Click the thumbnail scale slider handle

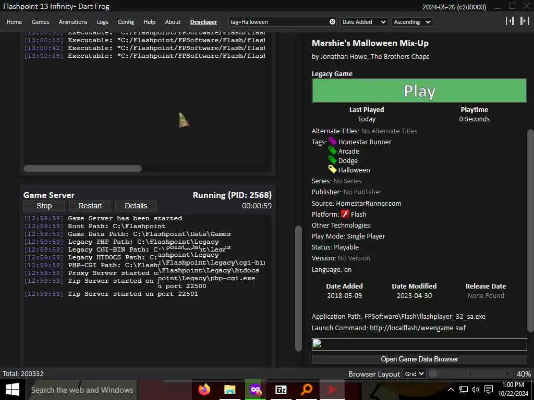pos(433,373)
